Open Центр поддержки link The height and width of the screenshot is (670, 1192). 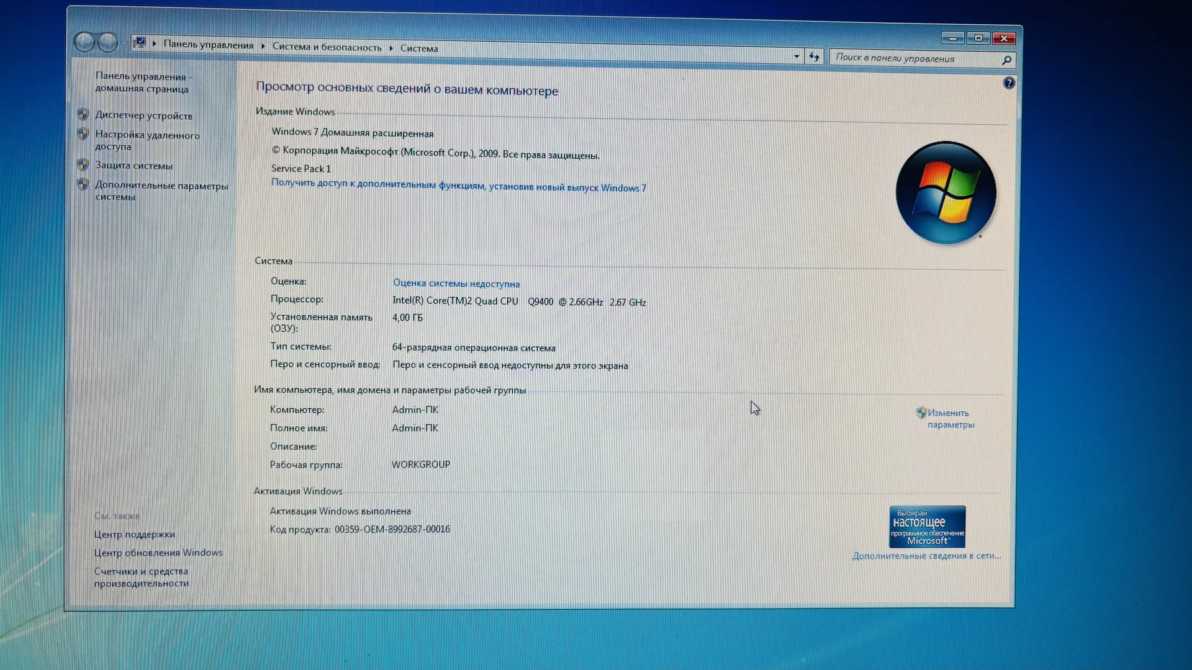pyautogui.click(x=134, y=534)
